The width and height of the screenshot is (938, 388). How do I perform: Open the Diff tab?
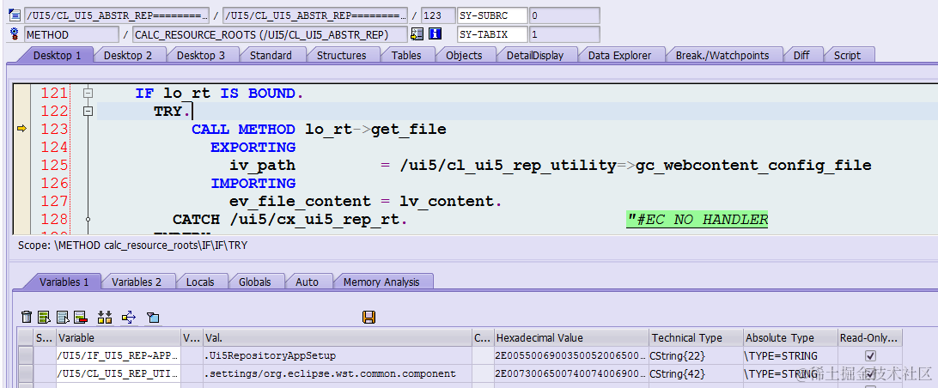click(x=801, y=55)
